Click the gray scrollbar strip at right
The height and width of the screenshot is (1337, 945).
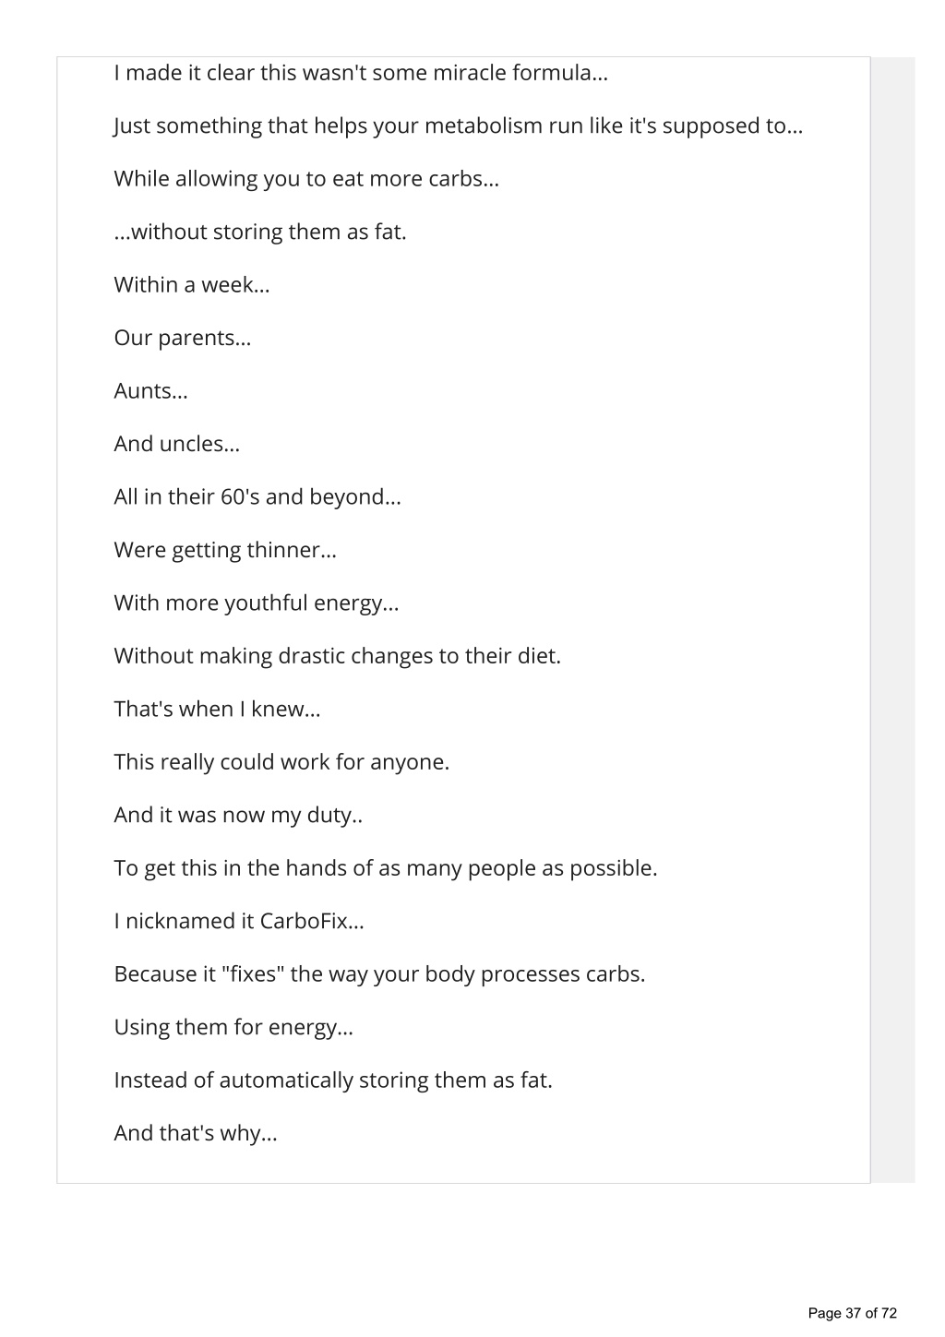click(893, 620)
